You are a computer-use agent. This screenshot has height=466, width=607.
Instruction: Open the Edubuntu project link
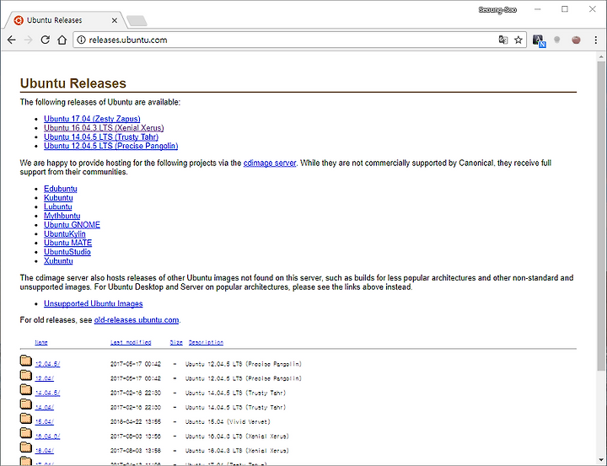(61, 189)
